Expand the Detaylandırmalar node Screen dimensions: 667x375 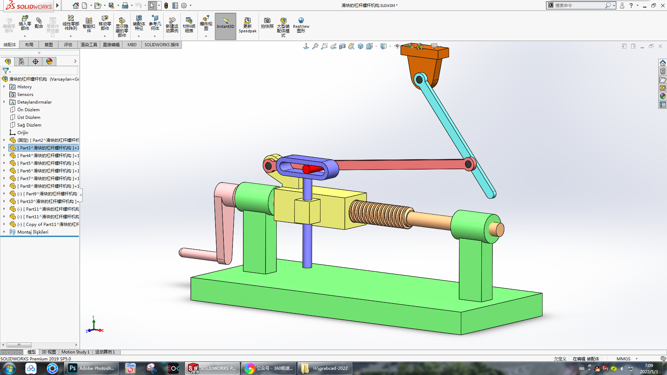coord(4,102)
